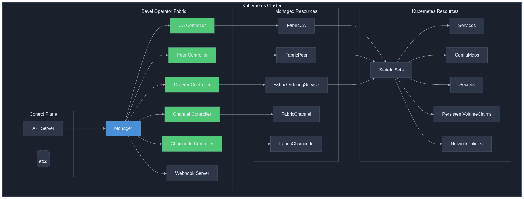Click the ConfigMaps node
Screen dimensions: 524x199
pos(467,55)
